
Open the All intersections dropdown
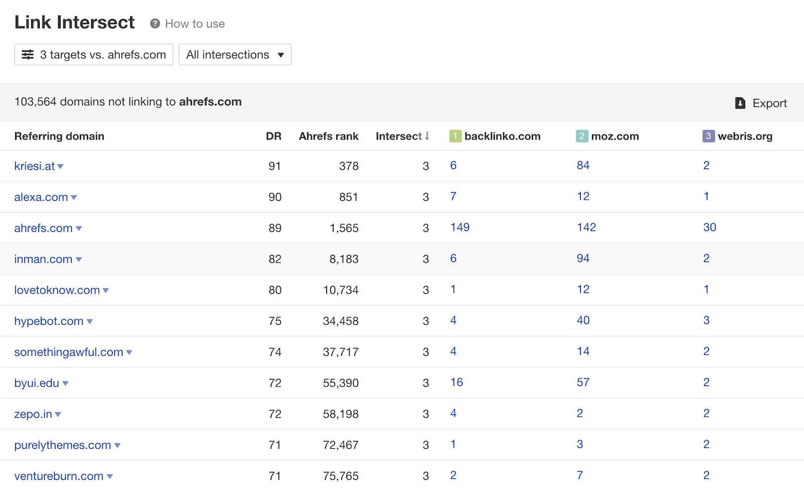pyautogui.click(x=235, y=55)
